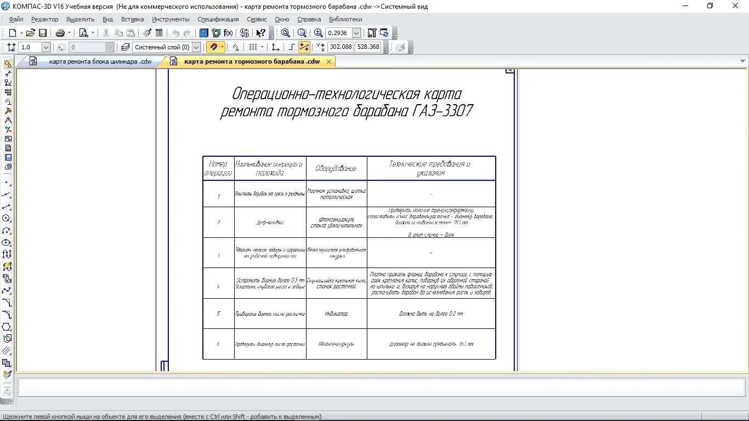Image resolution: width=749 pixels, height=421 pixels.
Task: Open the zoom scale 0.2936 dropdown
Action: tap(356, 33)
